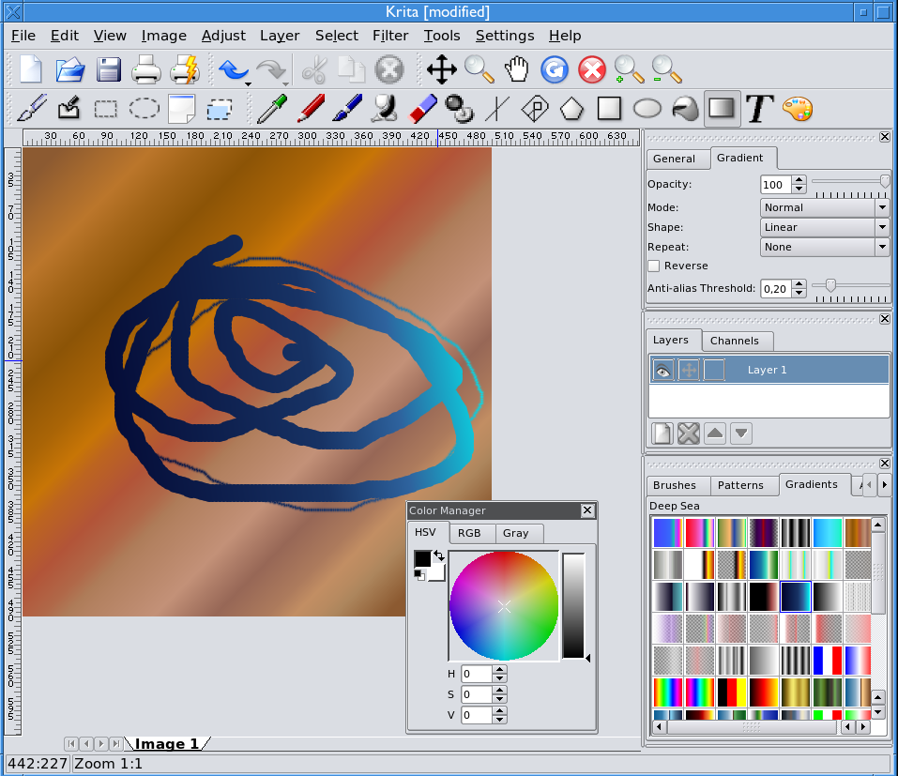Select the Rectangle shape tool
The width and height of the screenshot is (898, 776).
(609, 108)
